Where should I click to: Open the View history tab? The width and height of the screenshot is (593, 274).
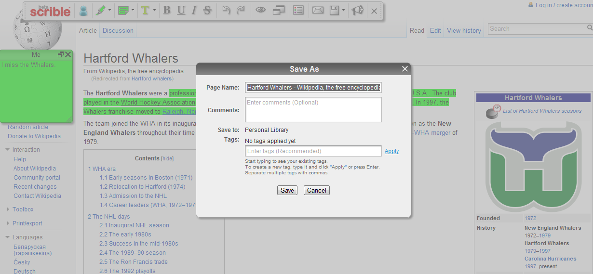point(464,30)
